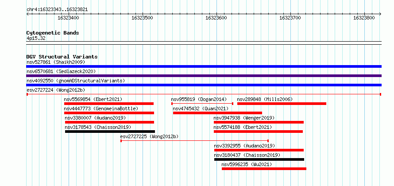The height and width of the screenshot is (186, 394).
Task: Select the nsv4447773 (GenomeinaBottle) label
Action: 101,108
